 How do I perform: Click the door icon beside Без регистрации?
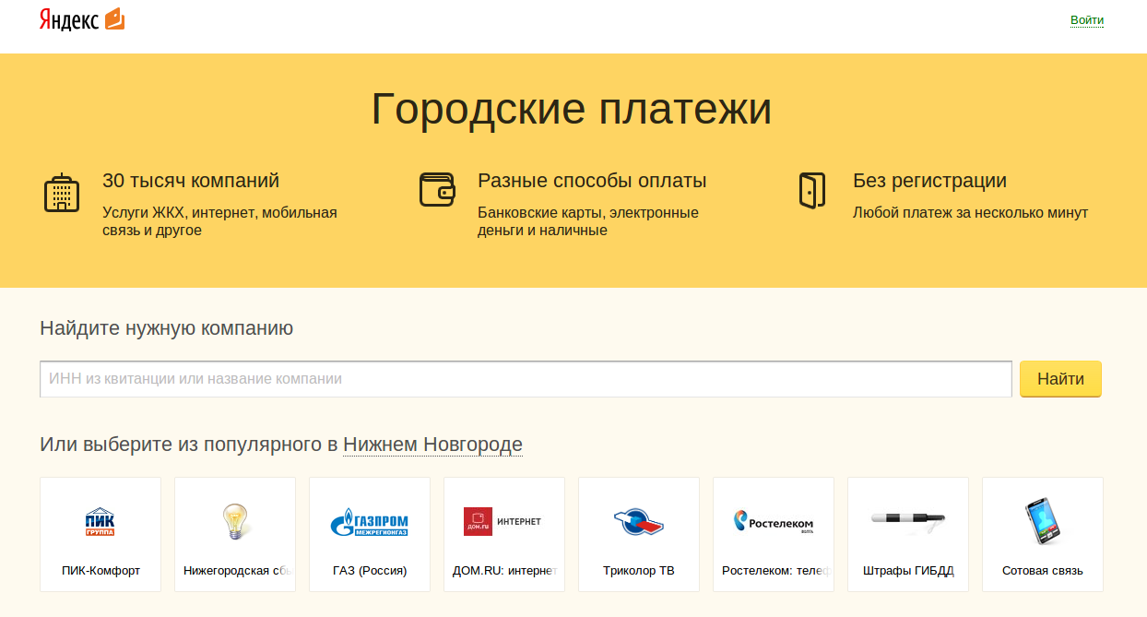point(811,190)
